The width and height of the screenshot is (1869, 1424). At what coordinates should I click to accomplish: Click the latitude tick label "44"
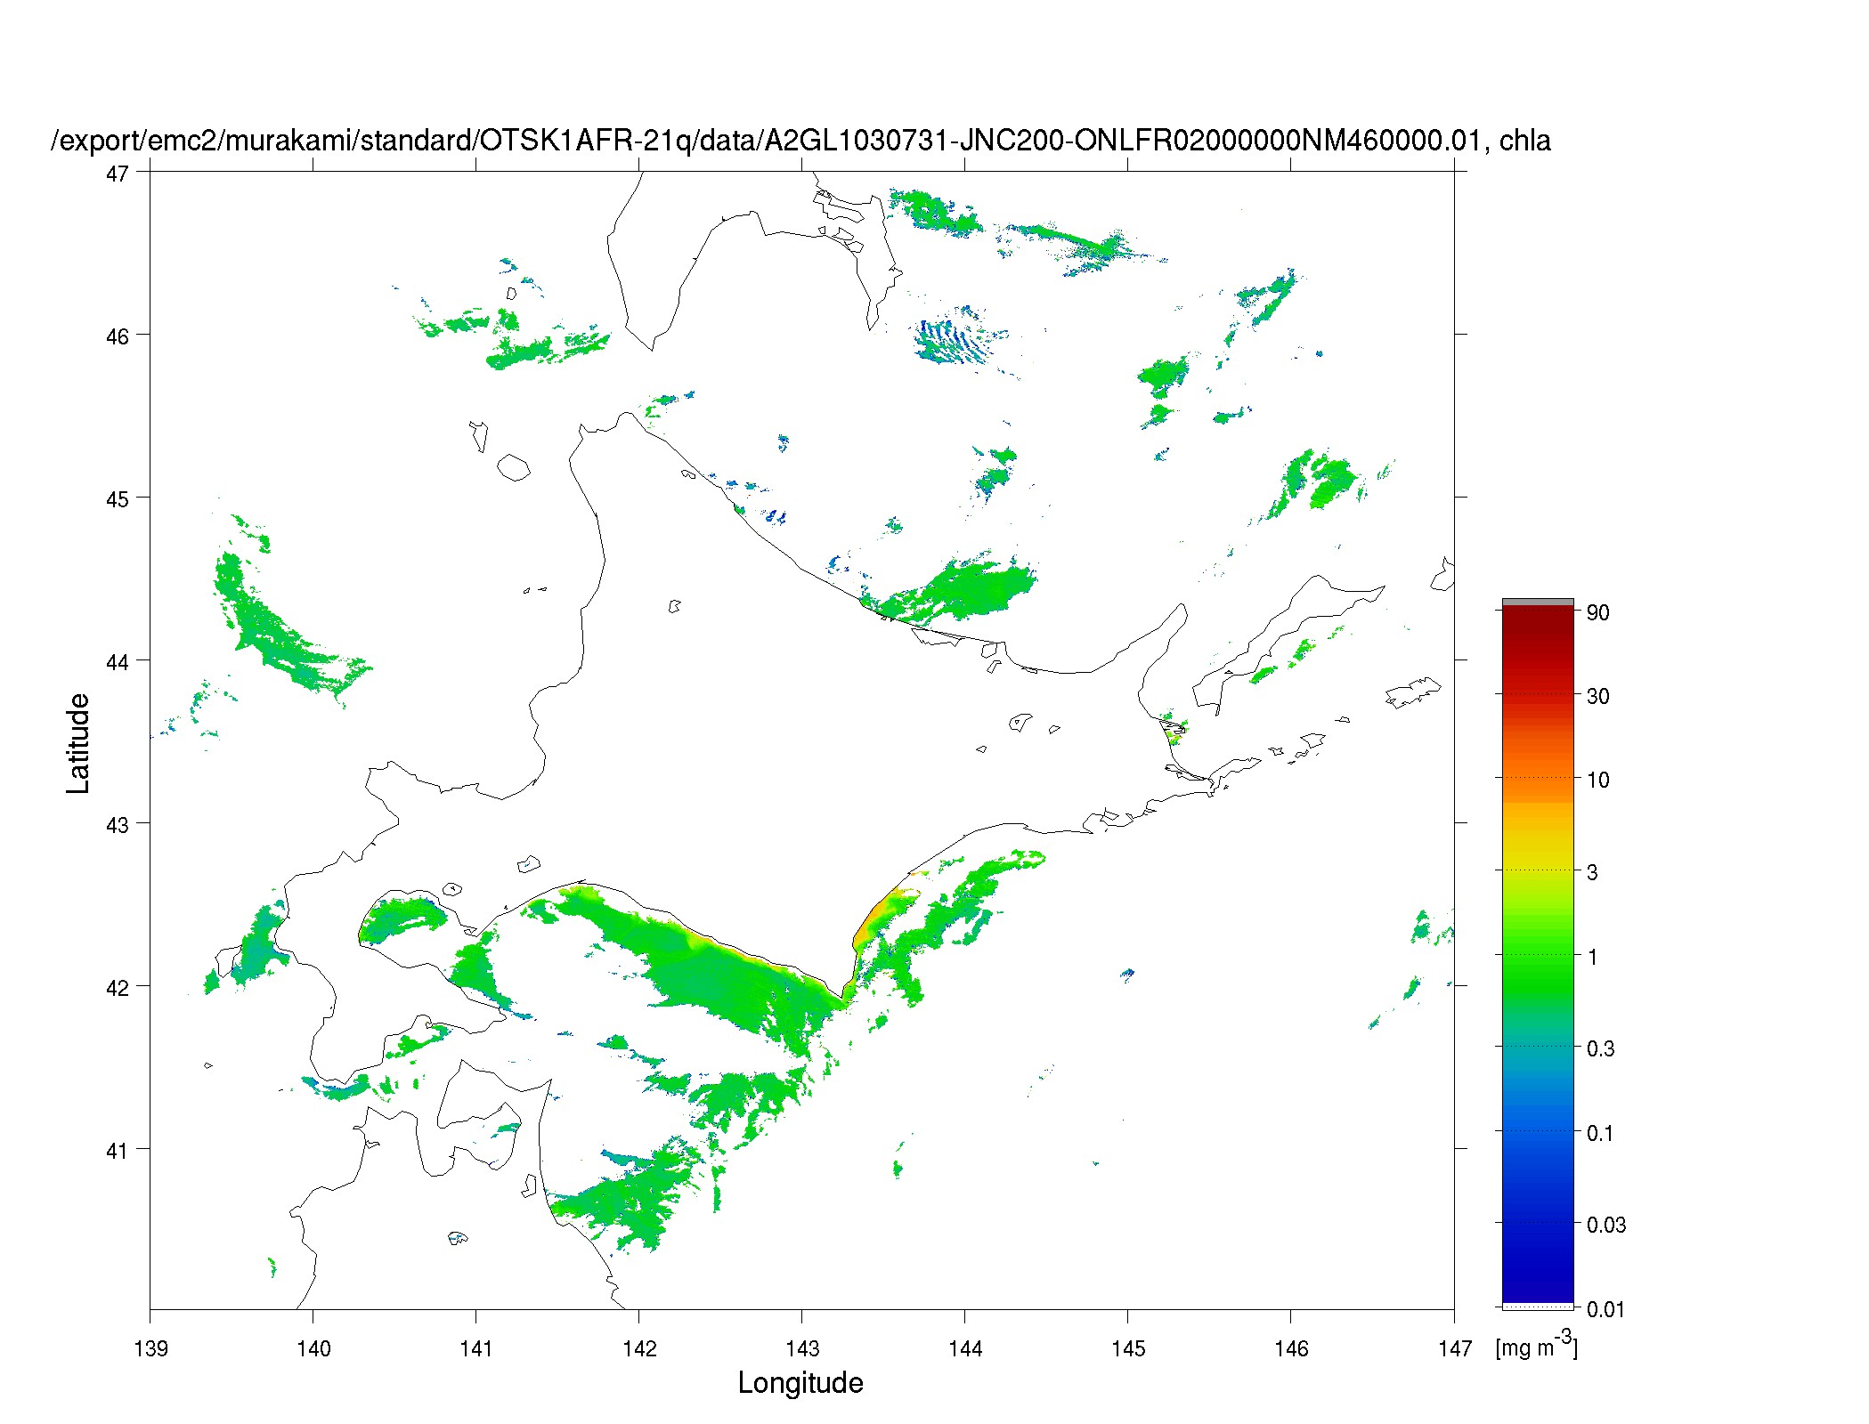coord(117,662)
